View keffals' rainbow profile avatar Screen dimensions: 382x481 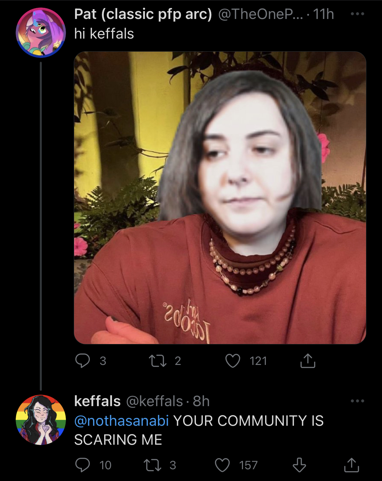[x=41, y=420]
